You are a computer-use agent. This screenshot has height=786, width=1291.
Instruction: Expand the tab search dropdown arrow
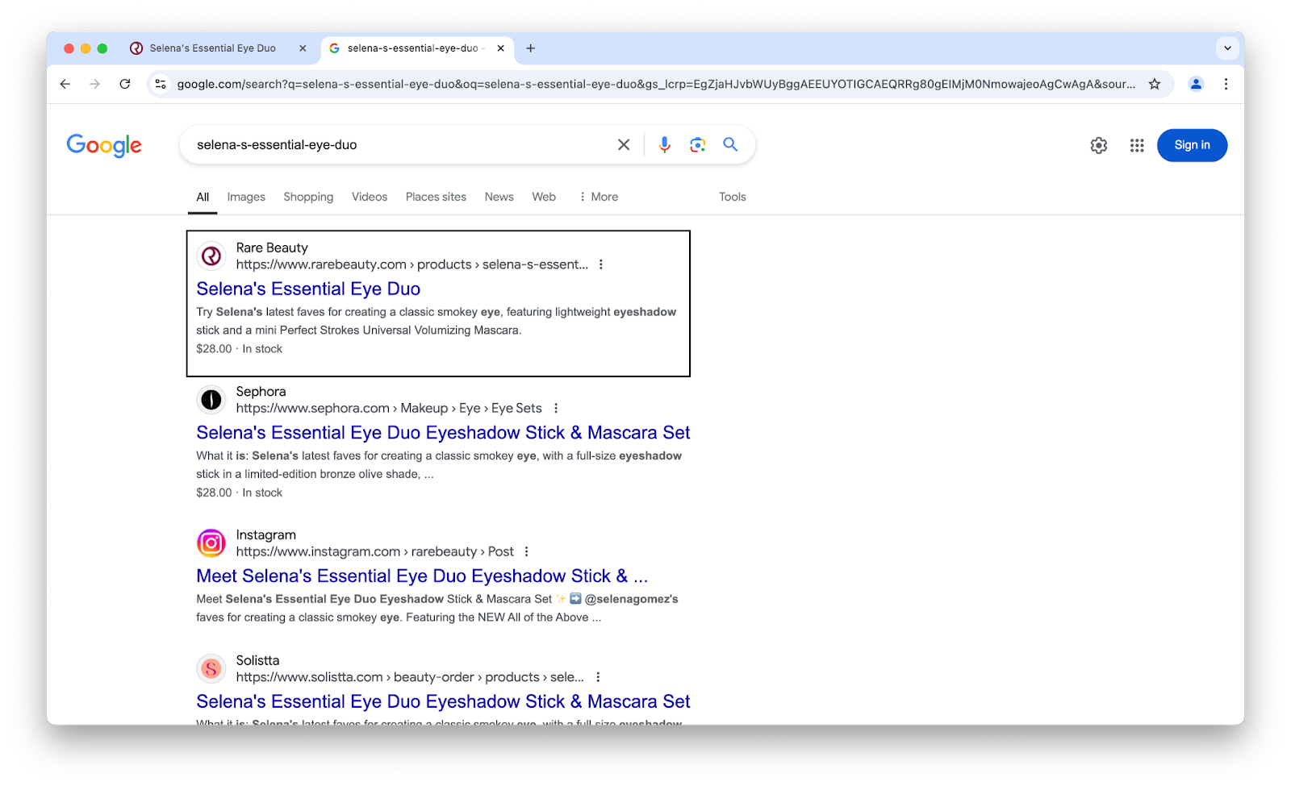1227,48
